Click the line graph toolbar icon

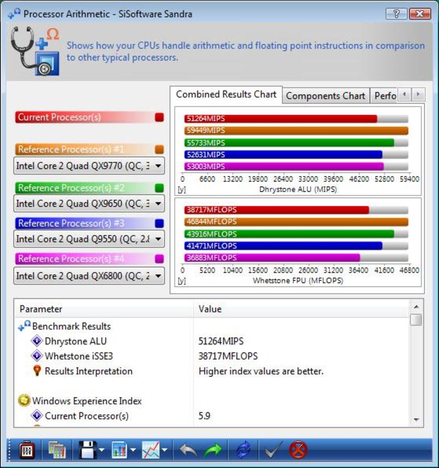[x=151, y=450]
